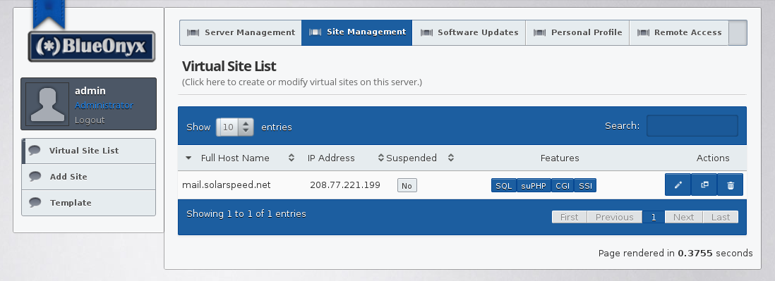This screenshot has width=775, height=281.
Task: Click the empty tab at end of tab bar
Action: [738, 32]
